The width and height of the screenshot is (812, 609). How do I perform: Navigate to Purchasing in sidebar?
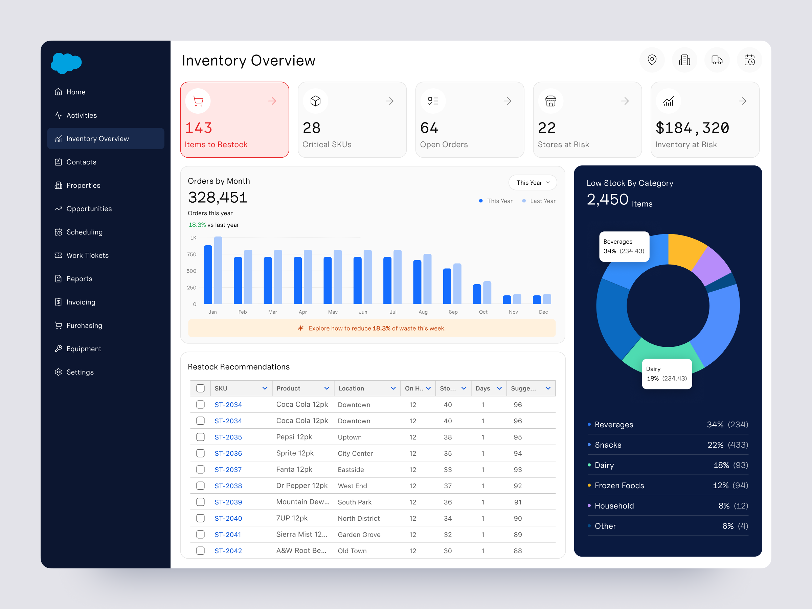coord(106,325)
